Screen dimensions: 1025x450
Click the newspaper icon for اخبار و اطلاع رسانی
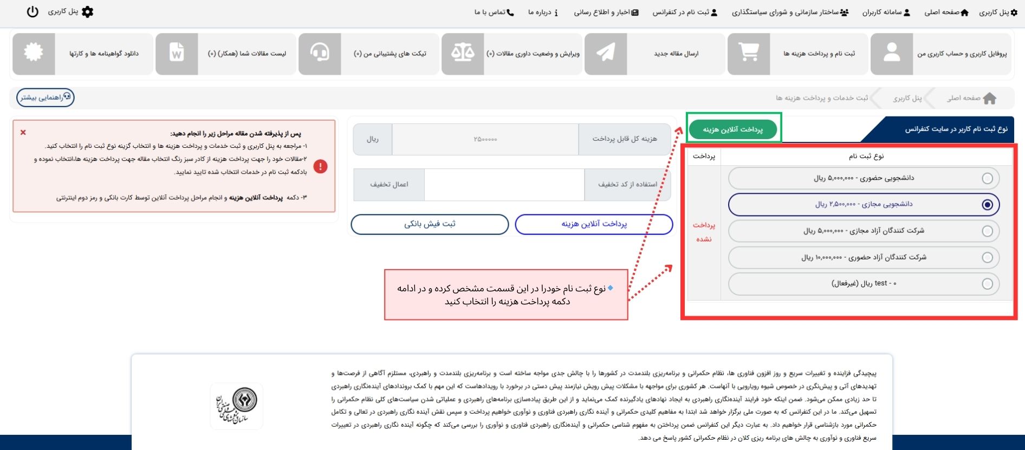(x=635, y=12)
